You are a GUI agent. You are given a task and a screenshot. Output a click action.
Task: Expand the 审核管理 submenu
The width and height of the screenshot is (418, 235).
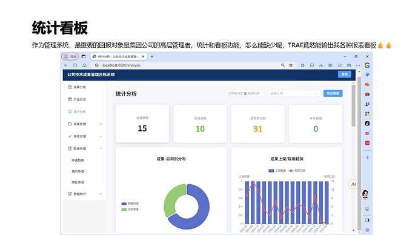[x=85, y=136]
